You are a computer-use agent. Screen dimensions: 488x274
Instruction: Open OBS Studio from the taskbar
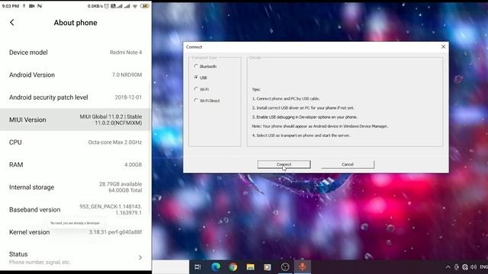pyautogui.click(x=284, y=267)
